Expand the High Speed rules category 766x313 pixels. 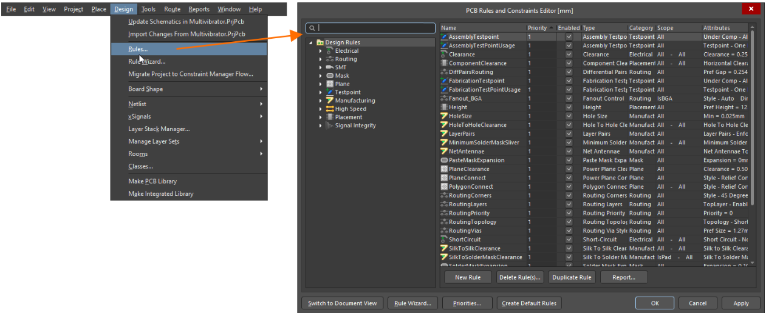(x=321, y=109)
